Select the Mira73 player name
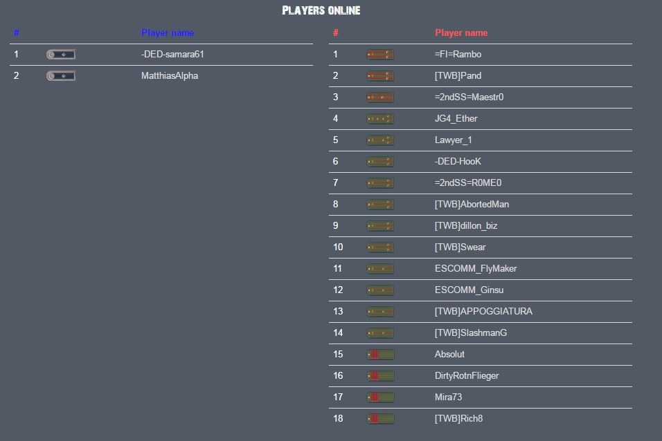The width and height of the screenshot is (662, 441). [448, 397]
